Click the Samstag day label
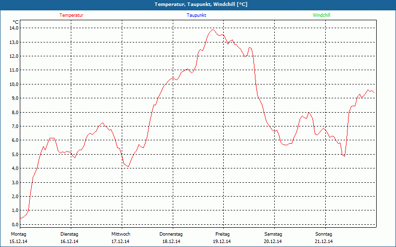 [273, 234]
